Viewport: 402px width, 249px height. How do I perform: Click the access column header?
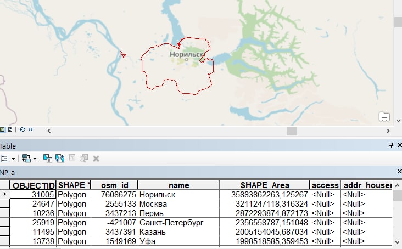(x=325, y=185)
